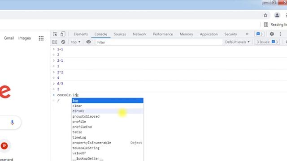Open the Chrome profile avatar icon

pos(277,15)
